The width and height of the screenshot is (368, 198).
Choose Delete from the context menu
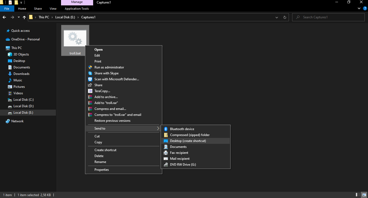point(124,156)
